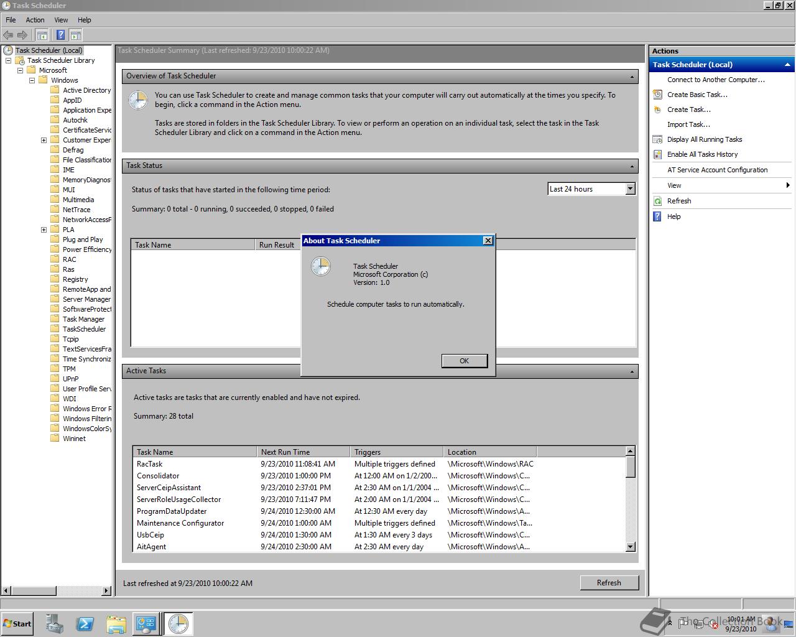This screenshot has height=637, width=796.
Task: Sort Active Tasks by Triggers column
Action: pos(397,452)
